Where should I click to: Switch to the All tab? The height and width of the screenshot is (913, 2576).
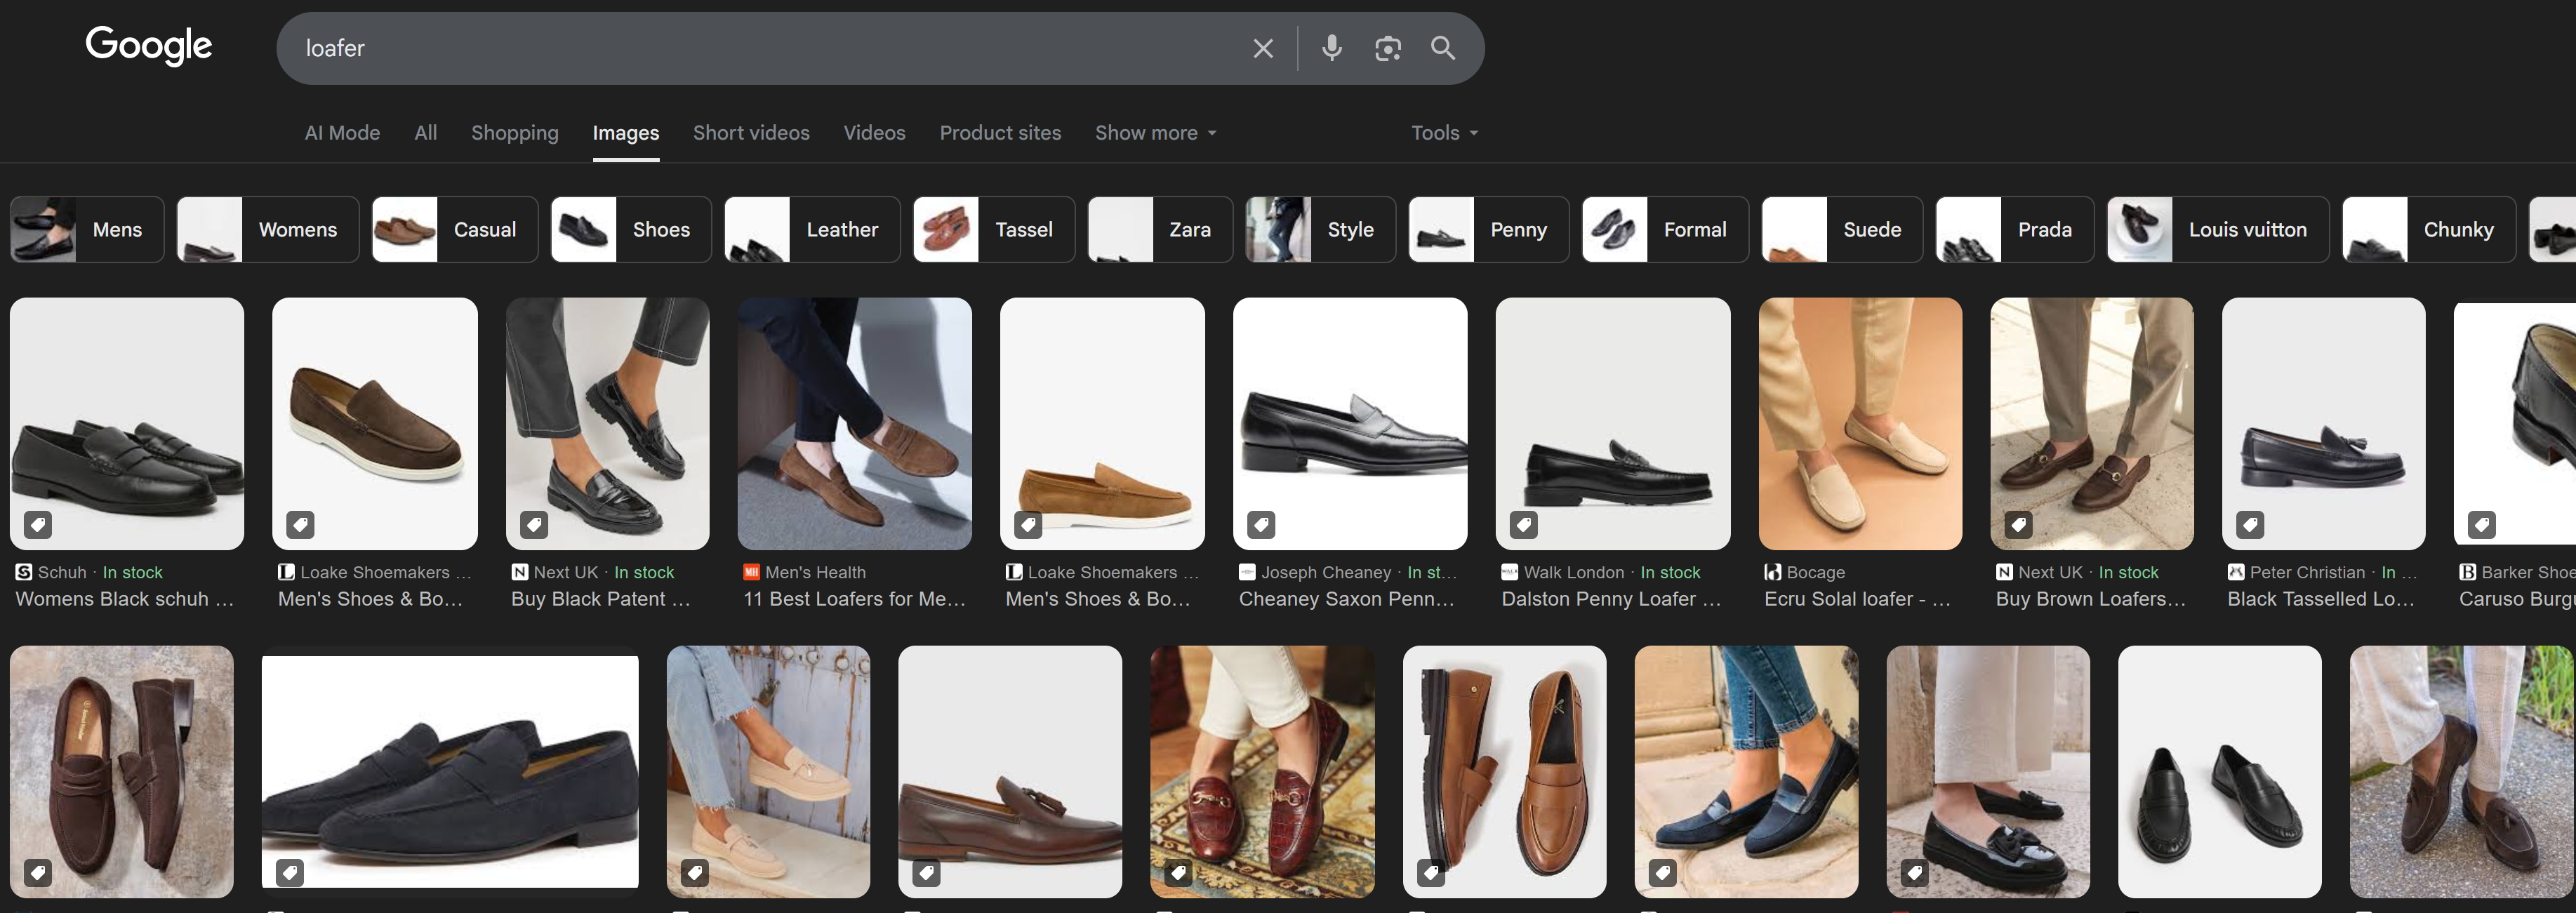point(426,133)
